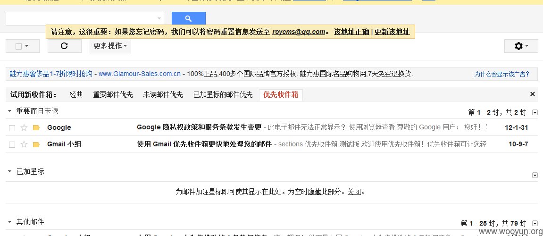Click the roycms@qq.com address link
The image size is (543, 236).
click(299, 32)
